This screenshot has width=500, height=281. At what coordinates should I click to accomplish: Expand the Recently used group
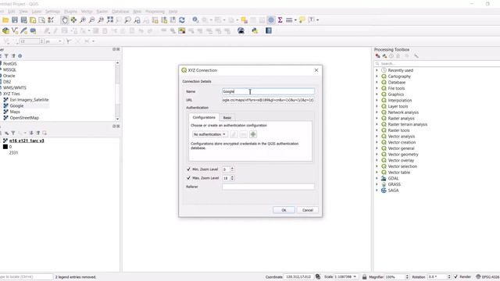coord(377,70)
